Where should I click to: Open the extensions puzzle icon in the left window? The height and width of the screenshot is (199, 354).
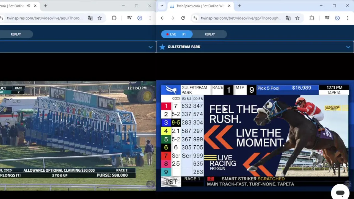pyautogui.click(x=114, y=18)
